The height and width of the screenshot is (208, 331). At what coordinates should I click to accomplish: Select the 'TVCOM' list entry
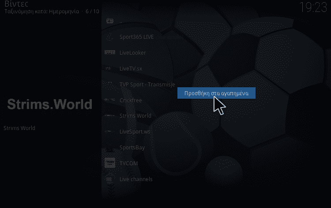point(128,163)
